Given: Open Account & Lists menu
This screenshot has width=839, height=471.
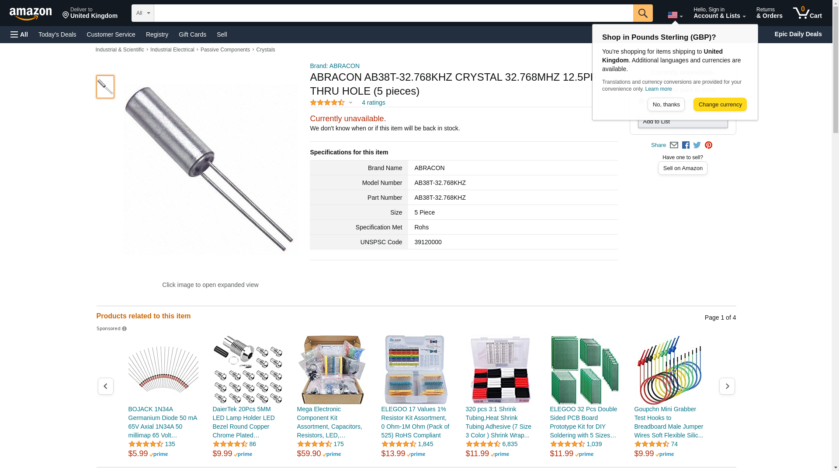Looking at the screenshot, I should coord(719,13).
